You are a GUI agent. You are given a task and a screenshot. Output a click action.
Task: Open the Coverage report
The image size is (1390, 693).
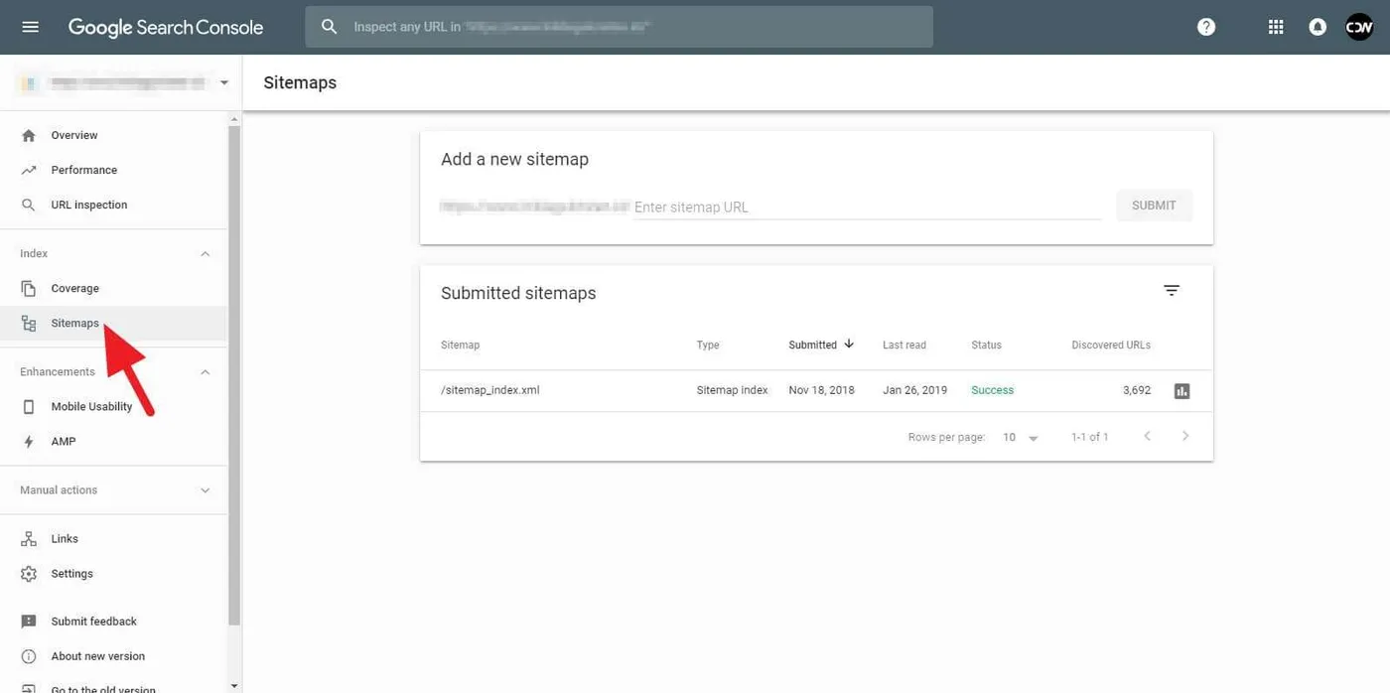click(x=113, y=288)
